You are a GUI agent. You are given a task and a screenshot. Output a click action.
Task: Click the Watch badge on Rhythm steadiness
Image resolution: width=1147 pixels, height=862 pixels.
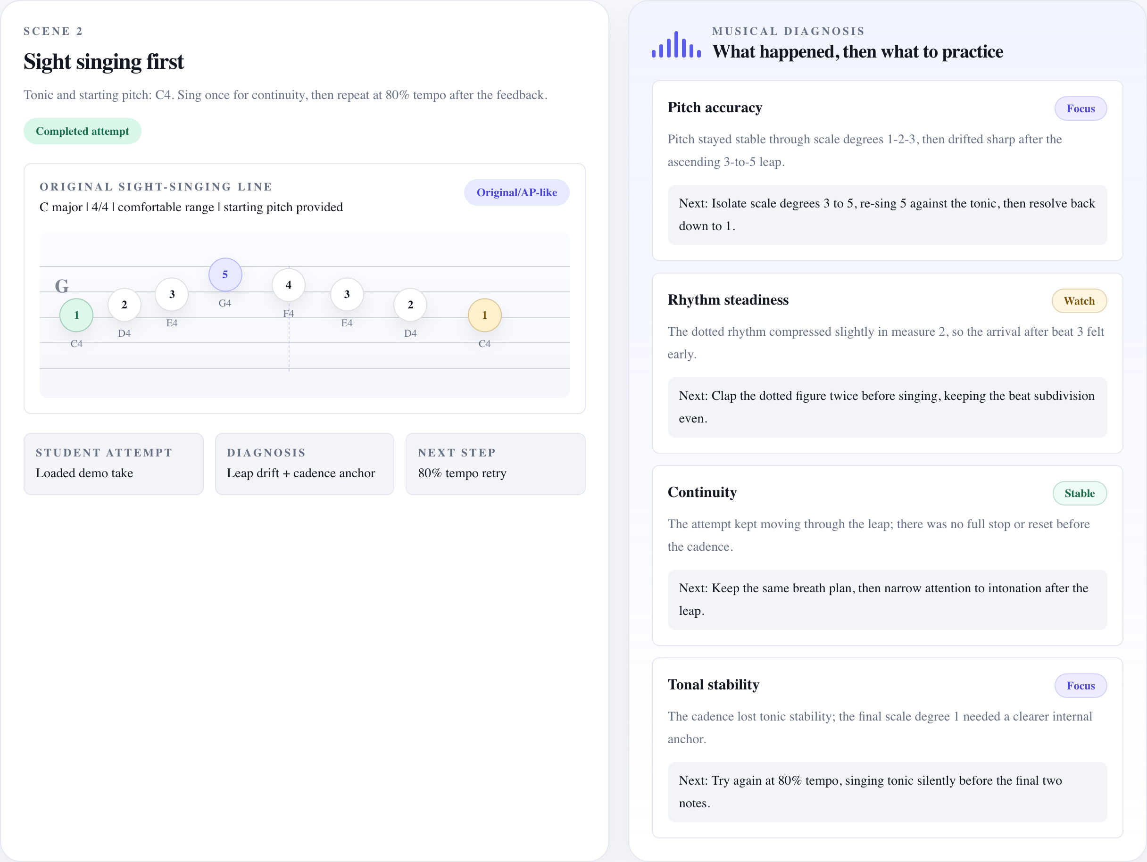1079,301
